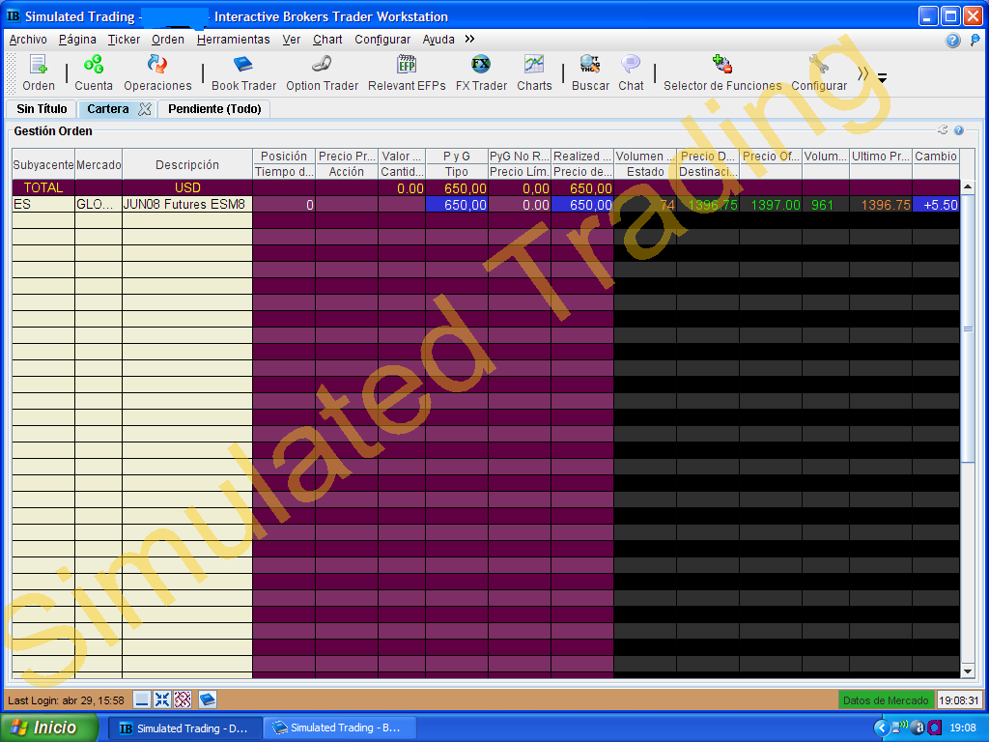Expand toolbar overflow chevron next to Configurar
The width and height of the screenshot is (989, 742).
[862, 74]
